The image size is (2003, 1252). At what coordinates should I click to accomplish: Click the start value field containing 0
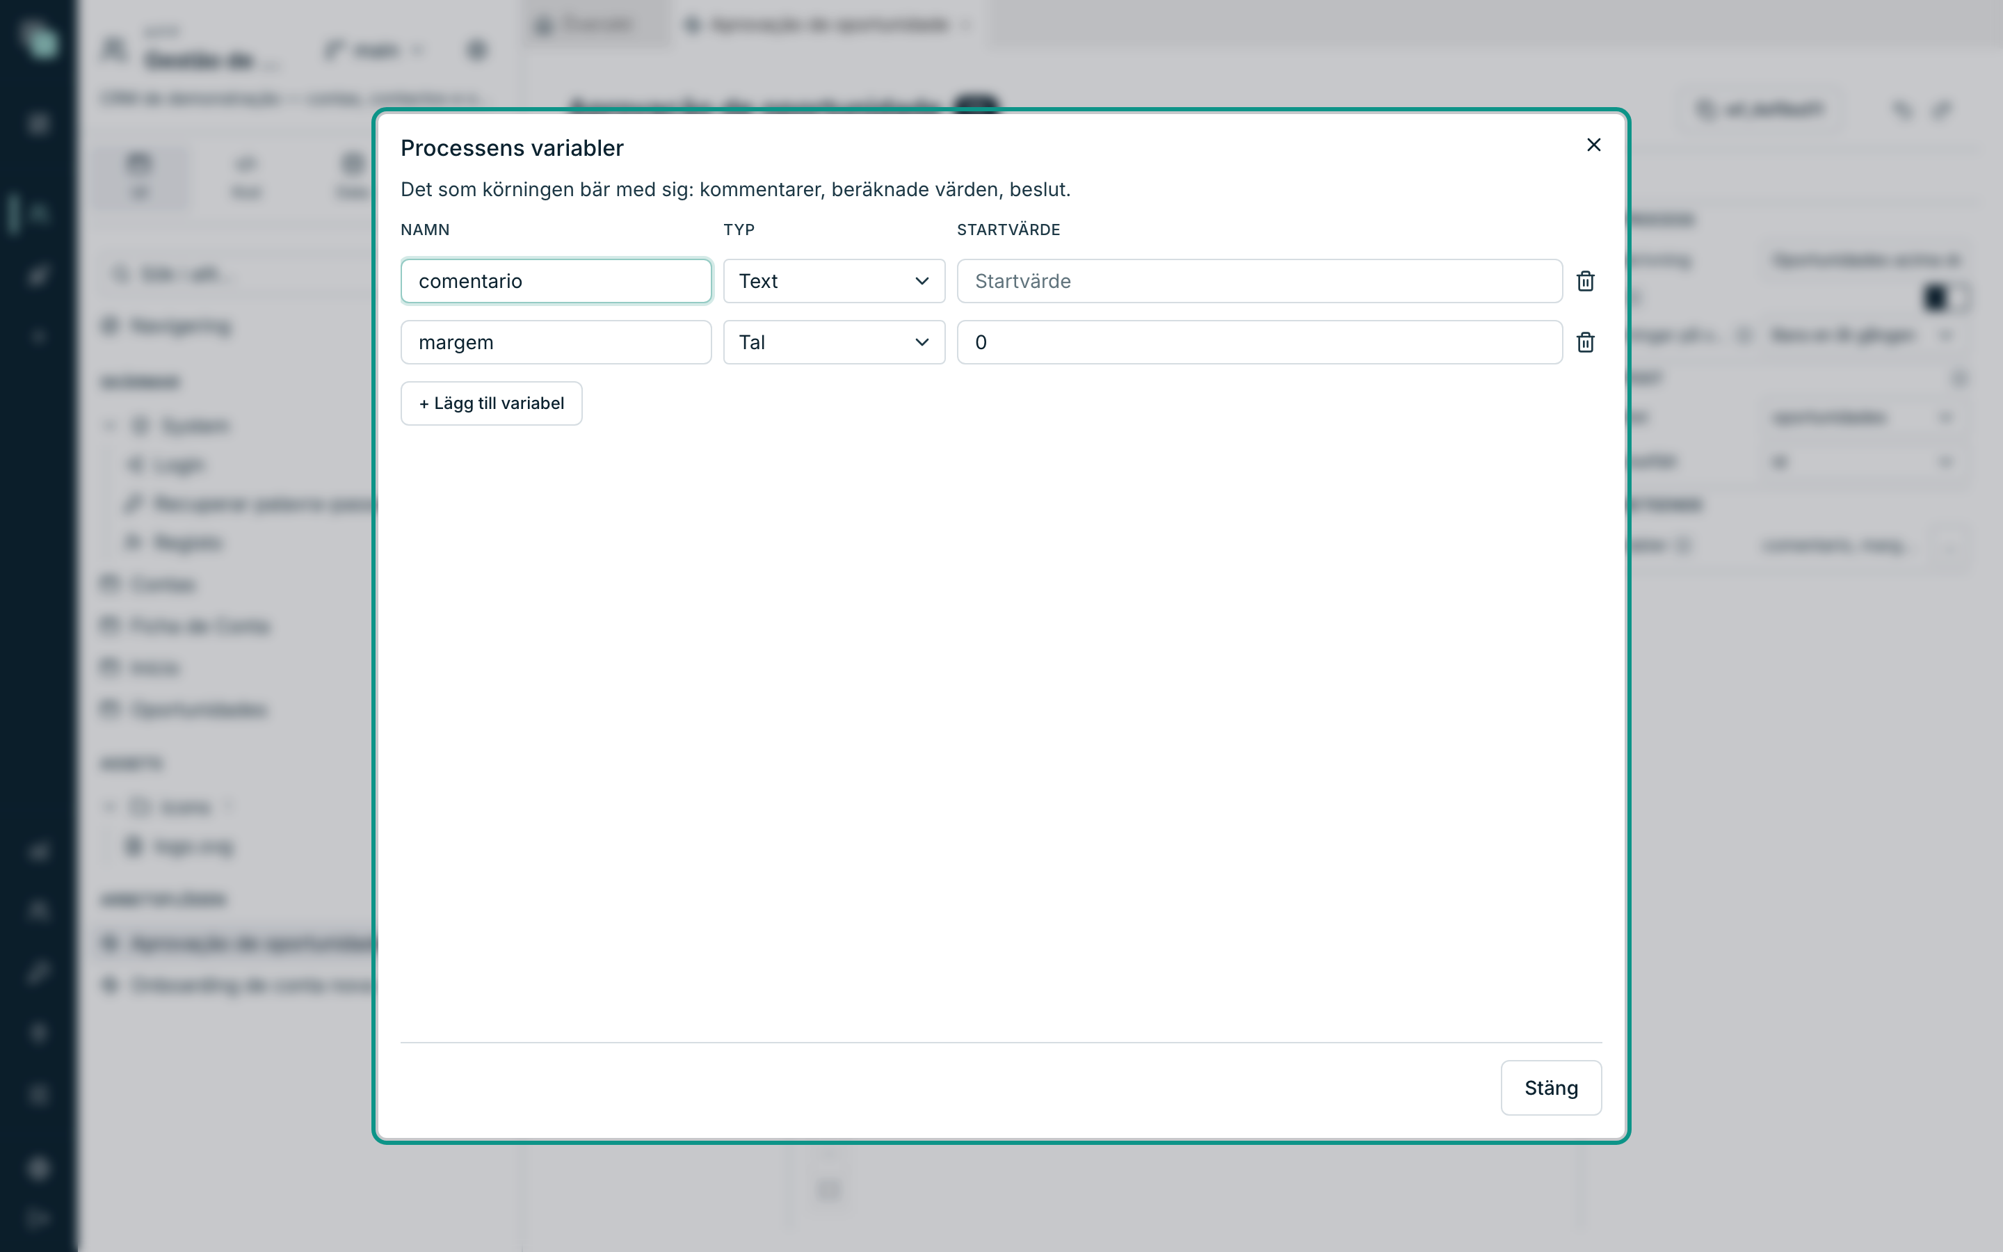(1260, 342)
